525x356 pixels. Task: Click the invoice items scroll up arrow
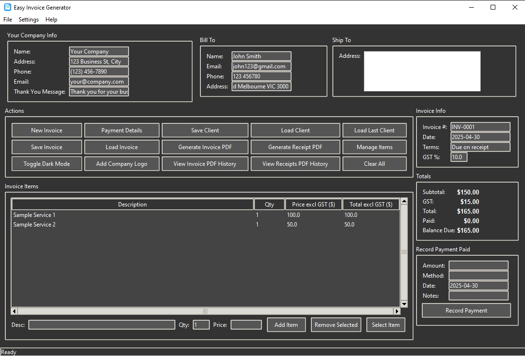(x=404, y=201)
